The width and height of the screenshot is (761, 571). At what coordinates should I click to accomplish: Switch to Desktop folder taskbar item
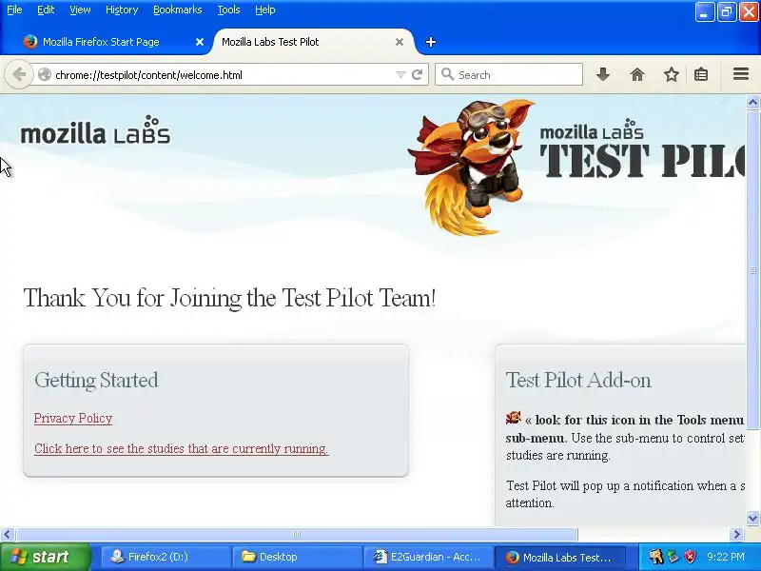297,557
